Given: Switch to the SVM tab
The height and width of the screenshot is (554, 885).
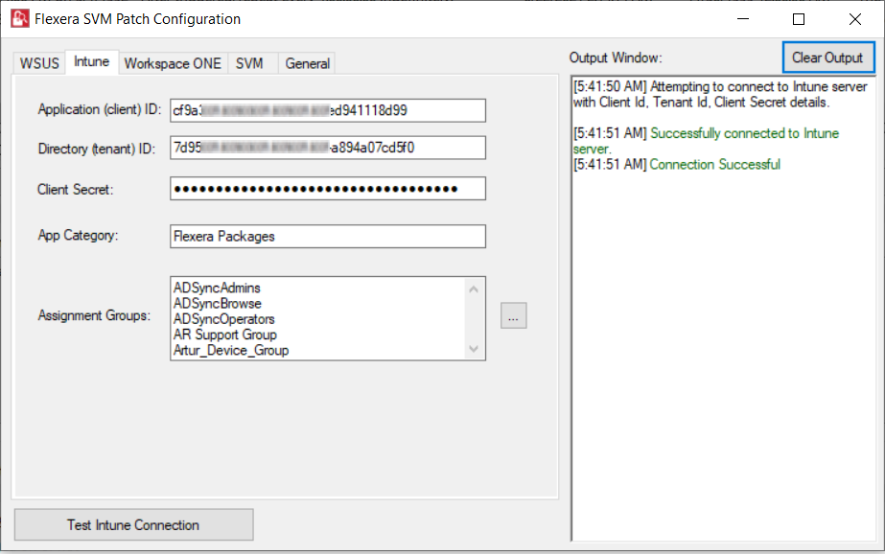Looking at the screenshot, I should [249, 63].
